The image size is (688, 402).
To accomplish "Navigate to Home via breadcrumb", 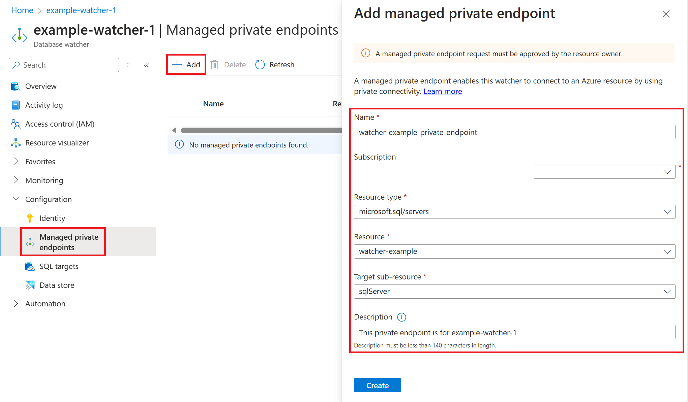I will pos(22,10).
